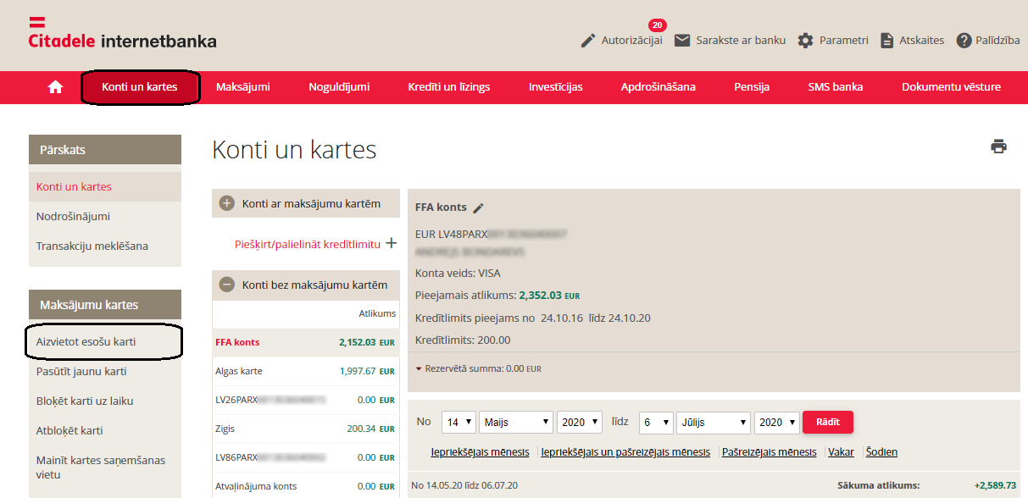Open the Pensija menu

[x=753, y=87]
